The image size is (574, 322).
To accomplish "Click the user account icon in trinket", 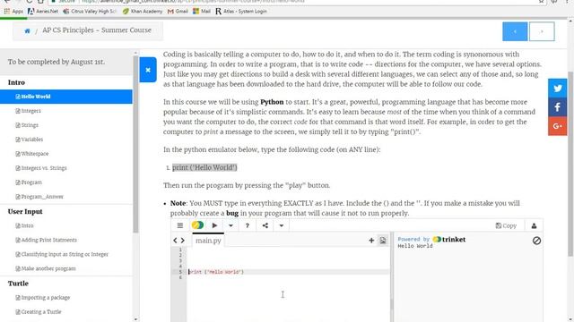I will [534, 226].
